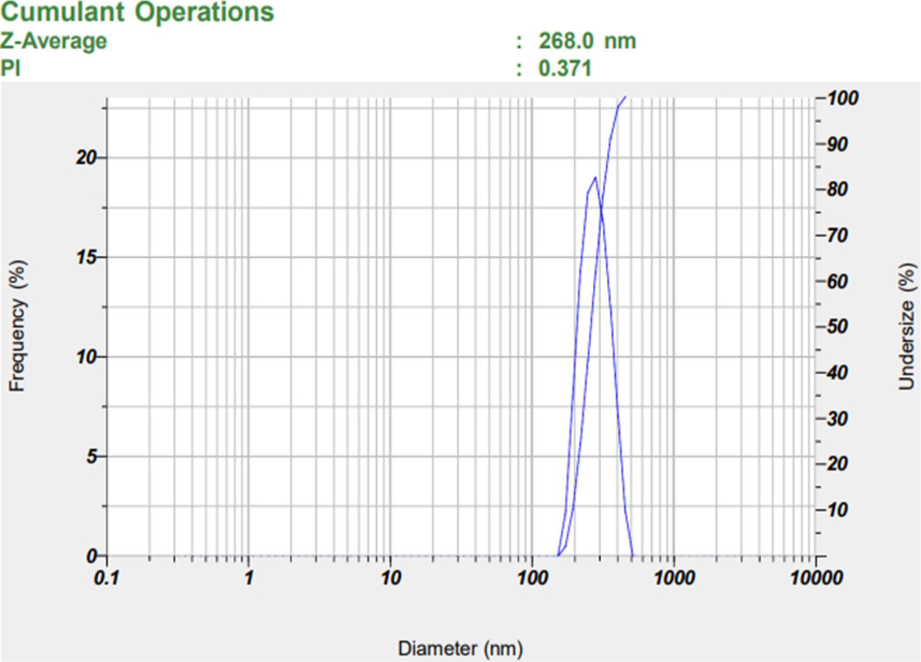Select the Z-Average label
921x662 pixels.
pos(54,41)
